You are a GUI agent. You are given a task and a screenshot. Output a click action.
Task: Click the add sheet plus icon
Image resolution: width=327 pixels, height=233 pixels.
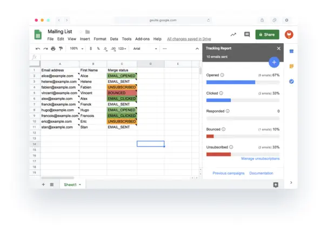(44, 184)
